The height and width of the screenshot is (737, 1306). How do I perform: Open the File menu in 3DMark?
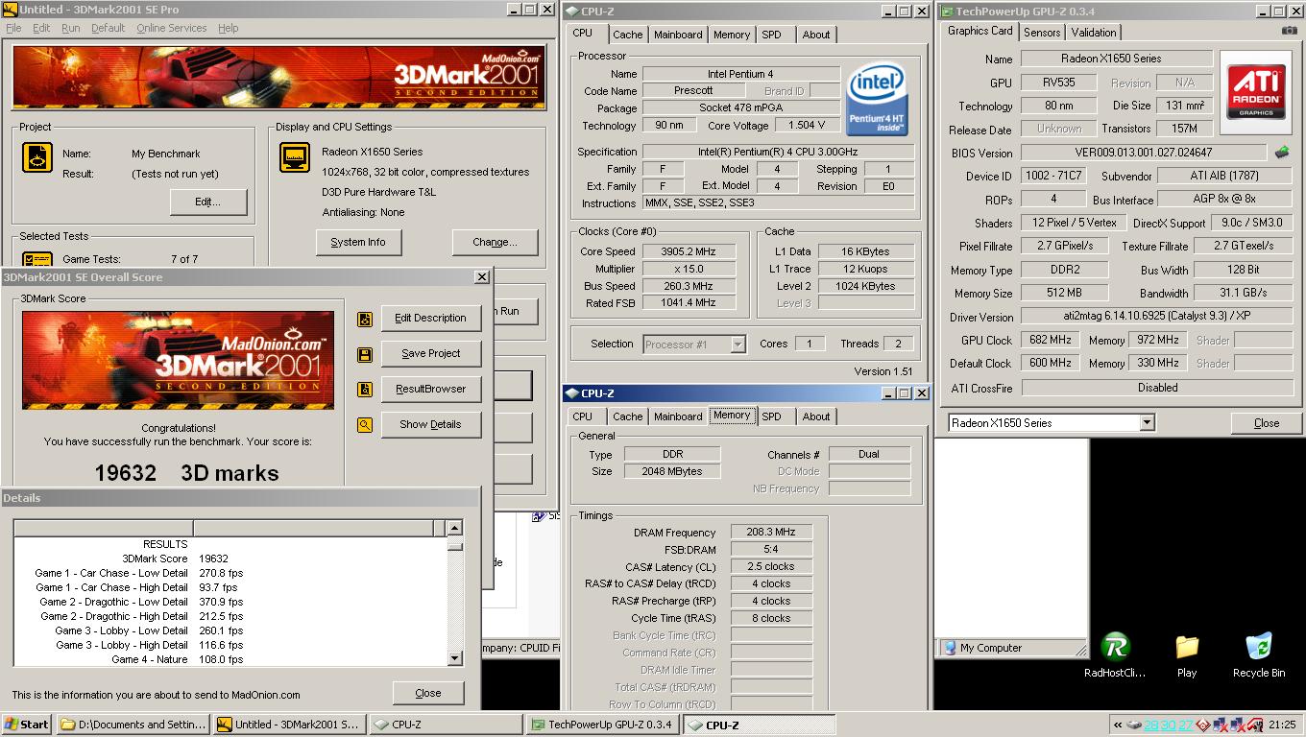tap(13, 28)
